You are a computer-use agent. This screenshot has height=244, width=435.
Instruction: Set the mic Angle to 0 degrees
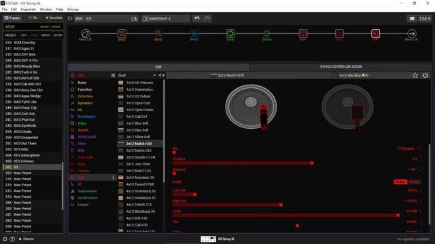point(400,182)
